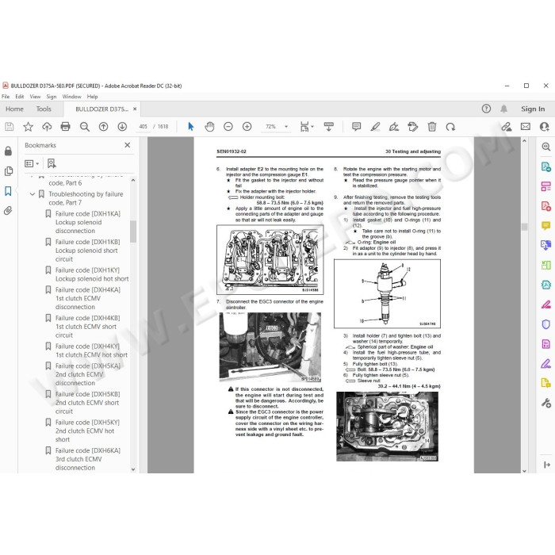Screen dimensions: 555x555
Task: Select the Highlight text tool
Action: click(x=375, y=127)
